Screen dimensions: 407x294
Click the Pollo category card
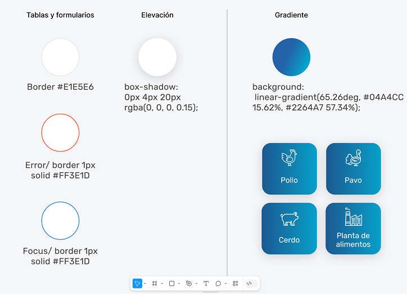[289, 169]
